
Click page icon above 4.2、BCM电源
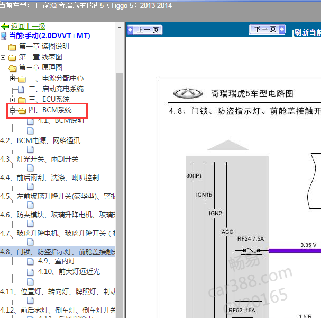tap(31, 131)
